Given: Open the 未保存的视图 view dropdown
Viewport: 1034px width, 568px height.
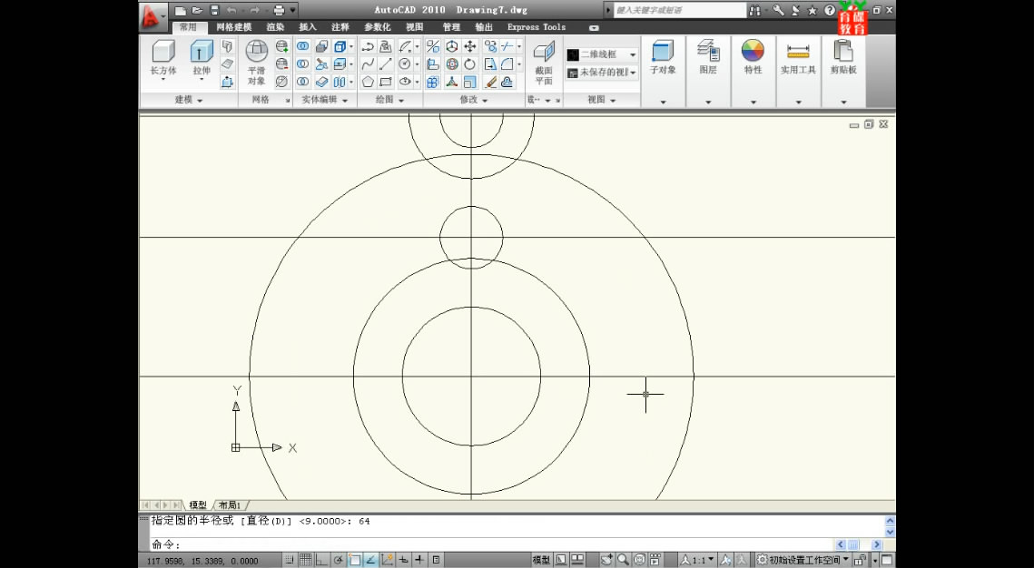Looking at the screenshot, I should tap(602, 73).
